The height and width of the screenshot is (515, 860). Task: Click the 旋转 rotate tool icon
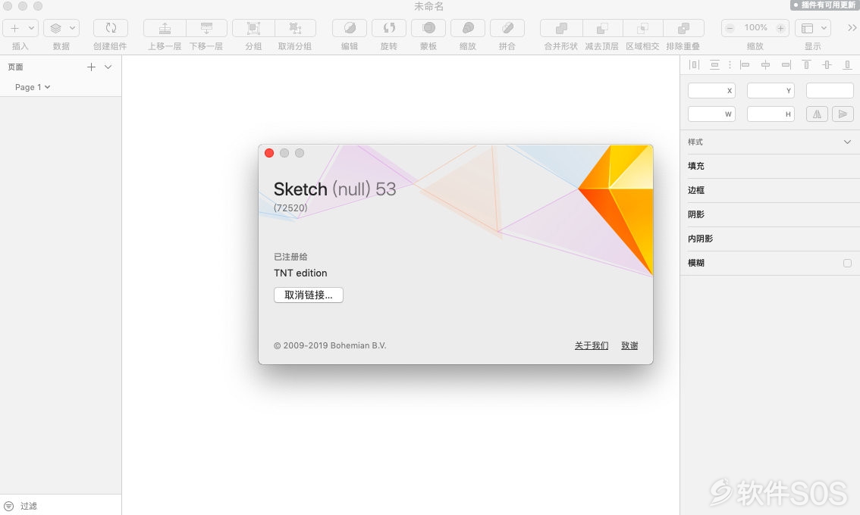pos(389,28)
